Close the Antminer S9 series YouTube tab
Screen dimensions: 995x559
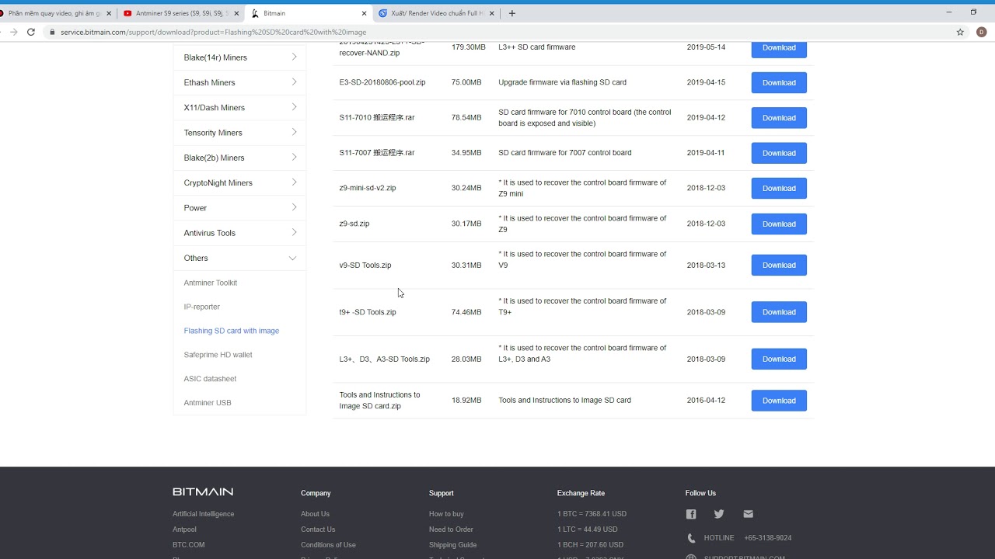click(236, 13)
